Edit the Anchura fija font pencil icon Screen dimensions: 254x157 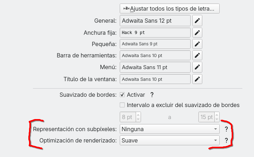tap(197, 33)
